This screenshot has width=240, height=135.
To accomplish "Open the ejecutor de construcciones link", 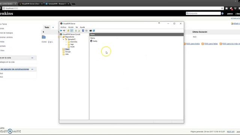I will pyautogui.click(x=14, y=69).
